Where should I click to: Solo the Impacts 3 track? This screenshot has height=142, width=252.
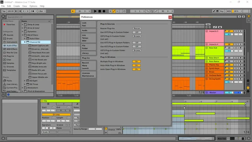(236, 31)
